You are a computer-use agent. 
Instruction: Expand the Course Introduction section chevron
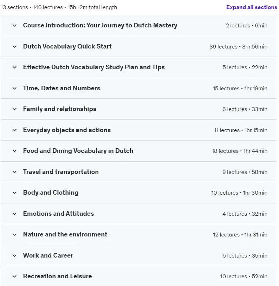point(14,26)
